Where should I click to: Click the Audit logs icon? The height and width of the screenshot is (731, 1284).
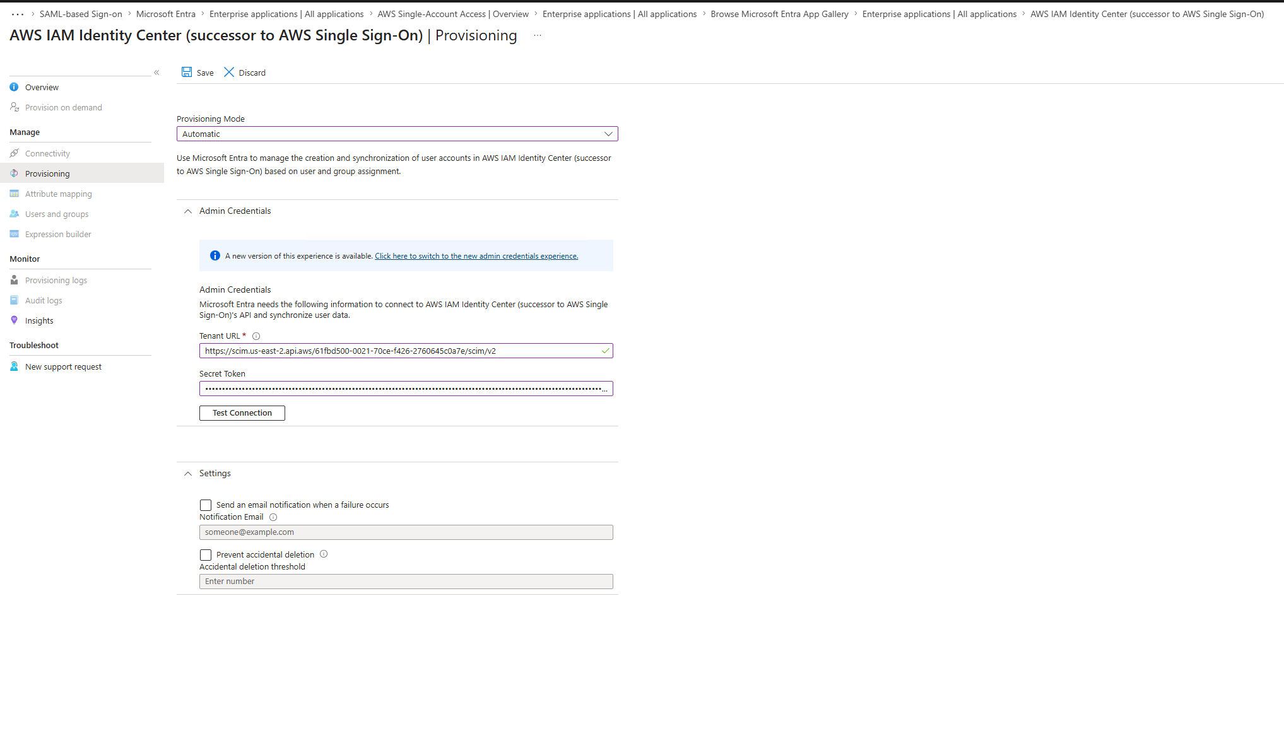pyautogui.click(x=14, y=300)
